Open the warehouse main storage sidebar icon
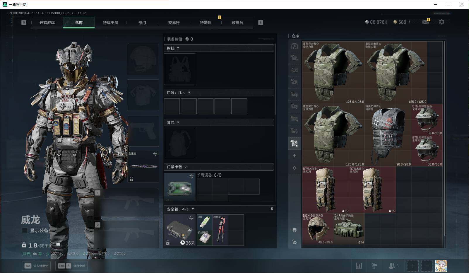This screenshot has height=273, width=469. pos(295,46)
